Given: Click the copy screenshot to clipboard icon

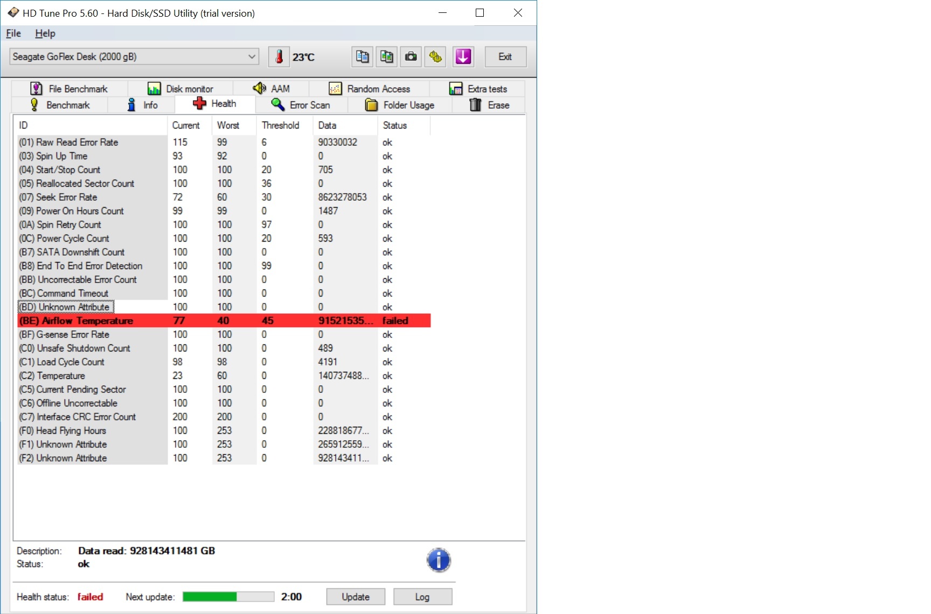Looking at the screenshot, I should click(x=387, y=57).
